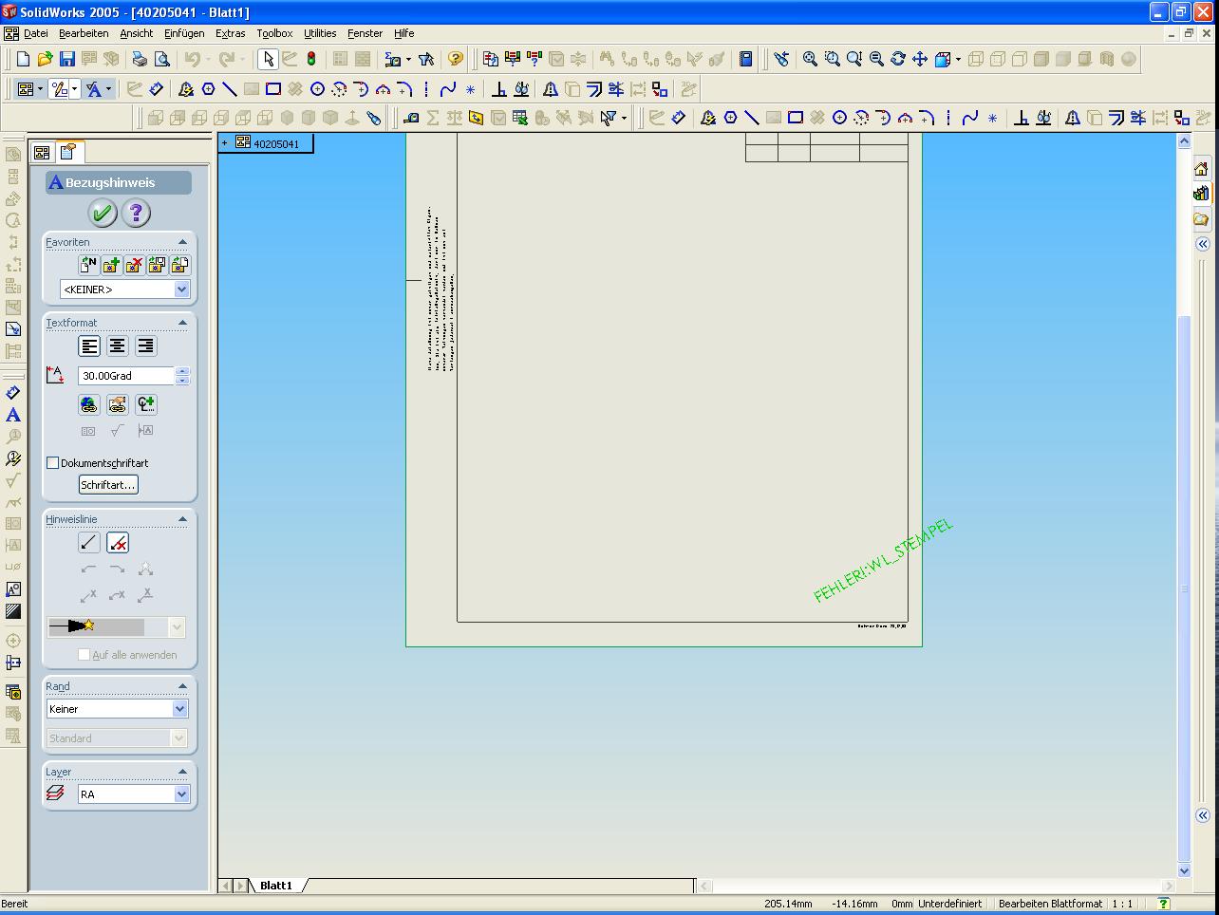Screen dimensions: 1219x915
Task: Select right text alignment
Action: coord(145,346)
